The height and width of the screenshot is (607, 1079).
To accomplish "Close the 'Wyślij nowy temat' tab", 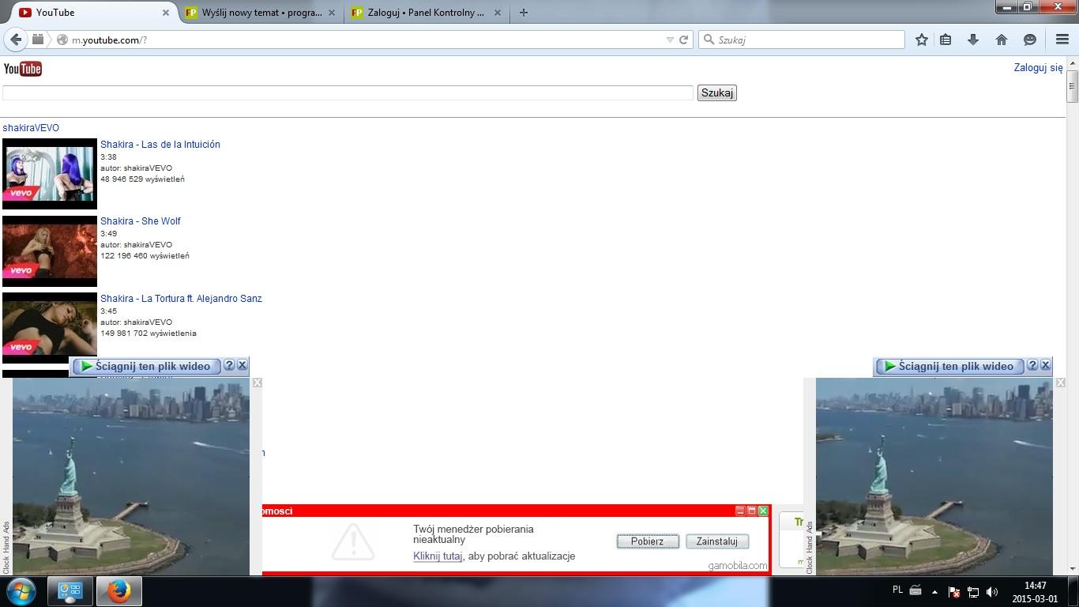I will 332,13.
